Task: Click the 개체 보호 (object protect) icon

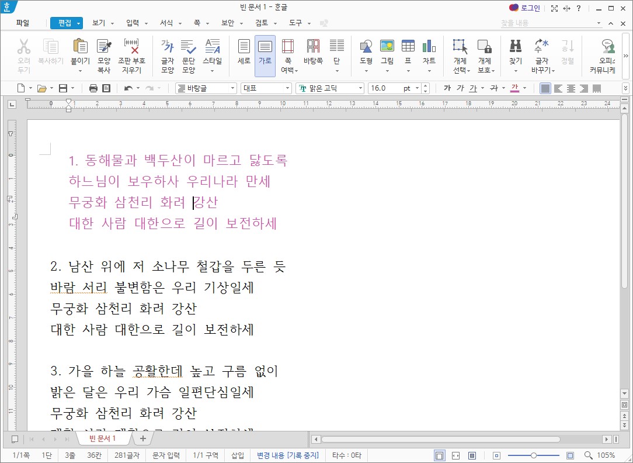Action: click(x=485, y=47)
